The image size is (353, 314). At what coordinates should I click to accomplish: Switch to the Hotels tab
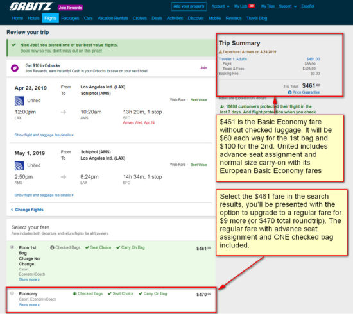34,18
